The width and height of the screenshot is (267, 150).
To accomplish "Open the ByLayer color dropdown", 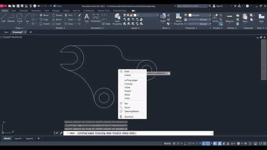I will click(210, 15).
